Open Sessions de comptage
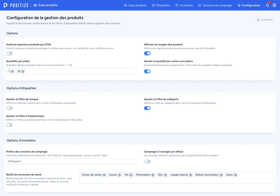Screen dimensions: 280x196 coord(215,5)
